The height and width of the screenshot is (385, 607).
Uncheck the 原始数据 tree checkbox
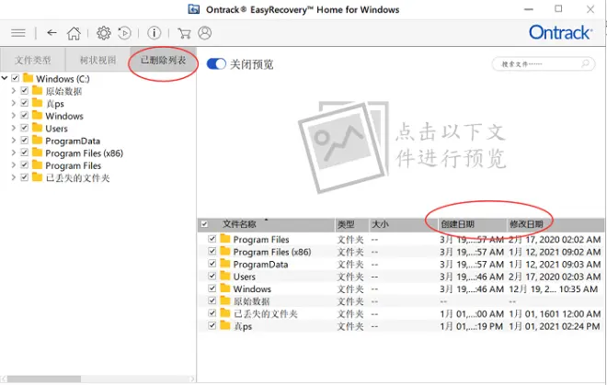pyautogui.click(x=25, y=91)
